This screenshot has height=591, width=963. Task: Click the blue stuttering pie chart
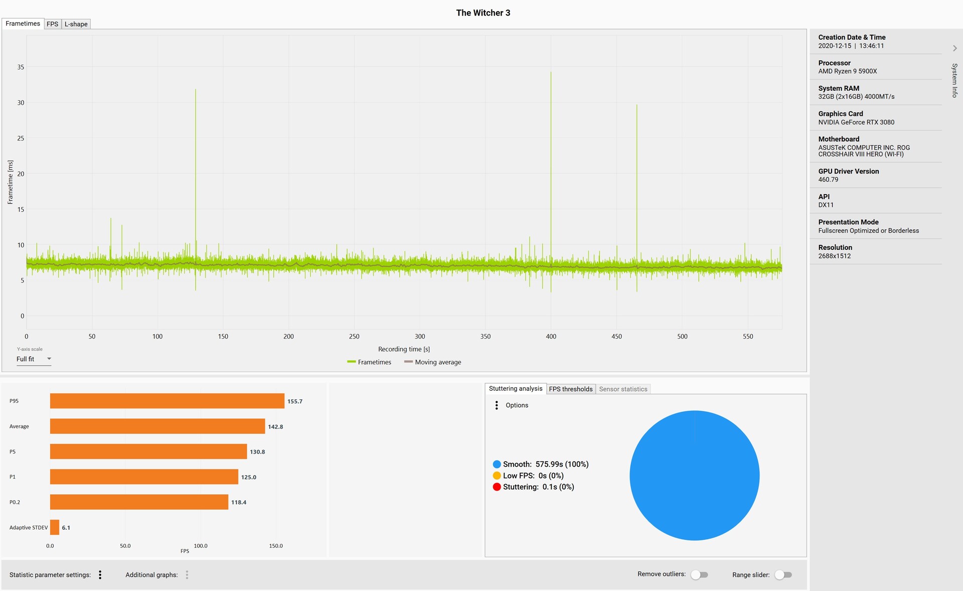tap(694, 476)
